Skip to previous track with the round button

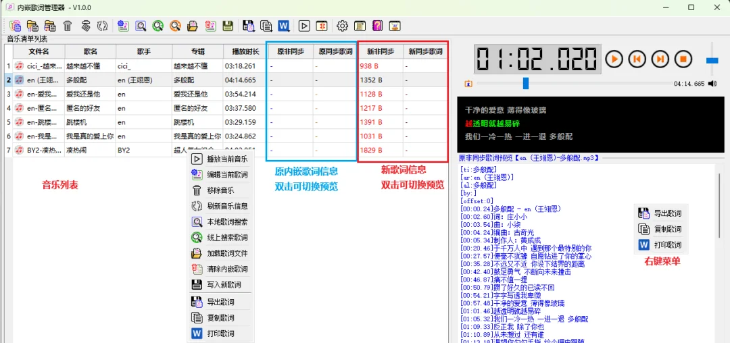637,59
